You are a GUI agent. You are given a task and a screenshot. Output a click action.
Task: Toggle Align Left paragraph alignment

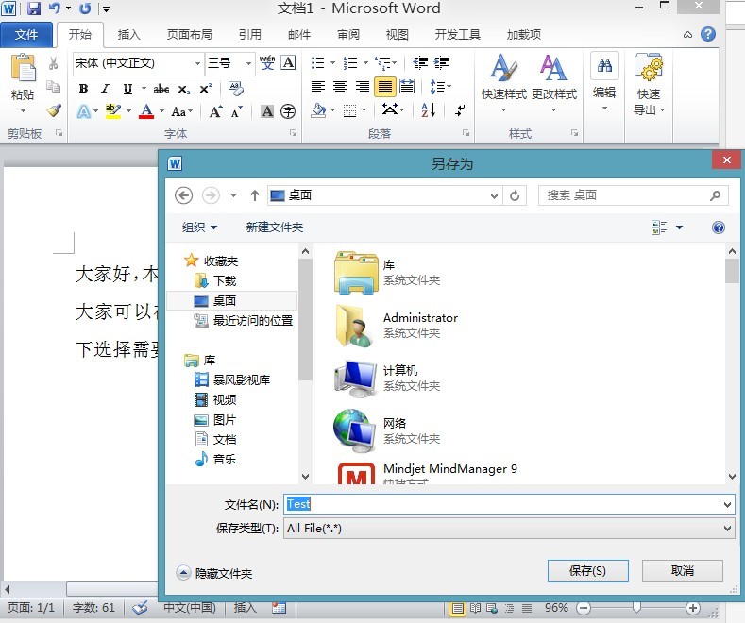click(318, 87)
